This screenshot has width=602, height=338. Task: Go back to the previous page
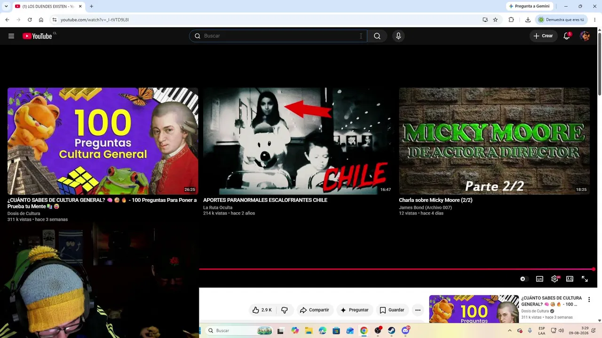pos(7,20)
